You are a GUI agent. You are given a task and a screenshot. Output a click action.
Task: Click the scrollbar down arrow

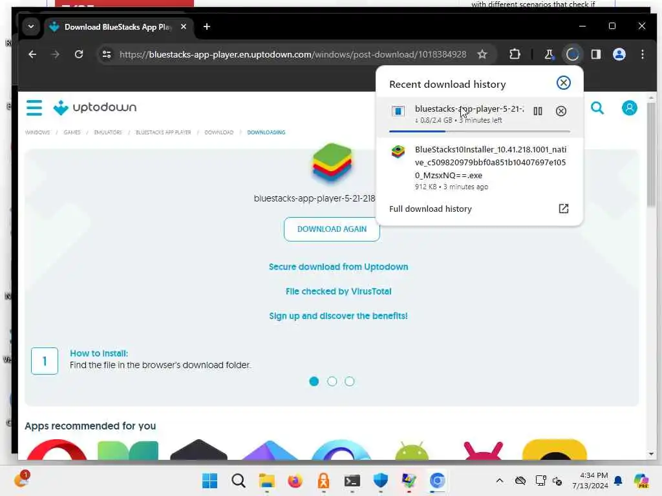click(x=651, y=454)
